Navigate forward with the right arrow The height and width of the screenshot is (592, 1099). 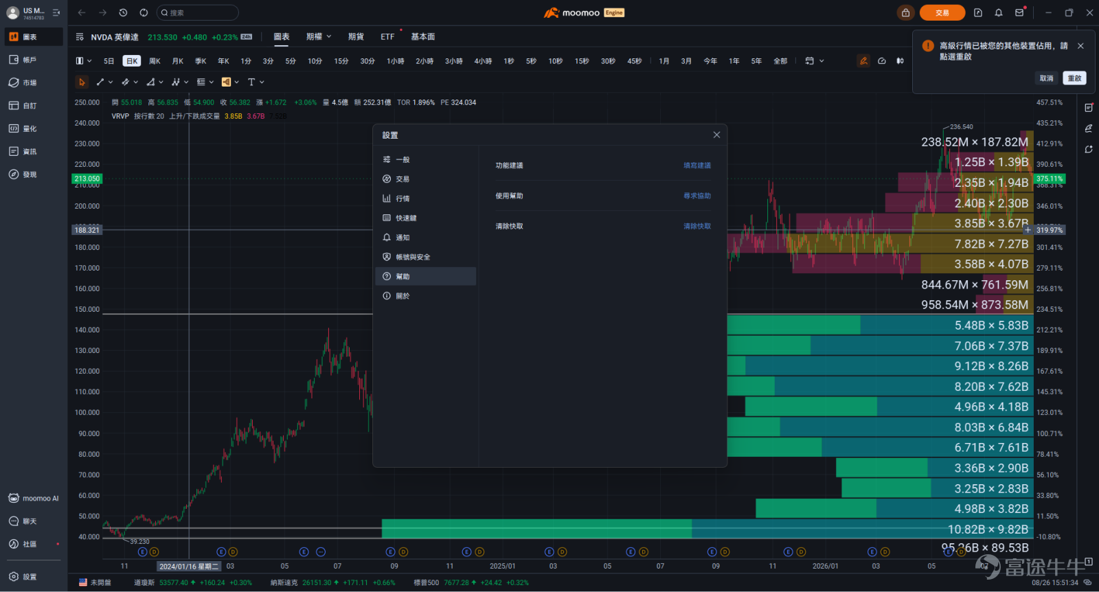(102, 12)
